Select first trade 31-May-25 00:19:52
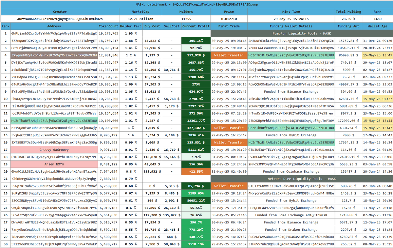Image resolution: width=393 pixels, height=248 pixels. pos(229,157)
